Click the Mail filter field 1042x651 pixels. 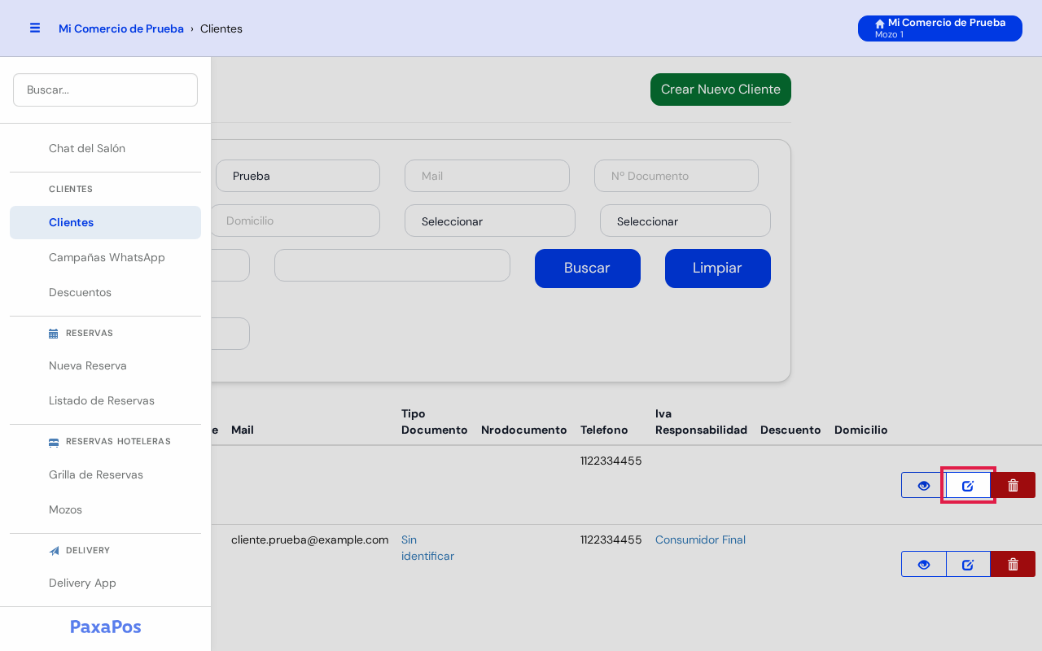[487, 176]
